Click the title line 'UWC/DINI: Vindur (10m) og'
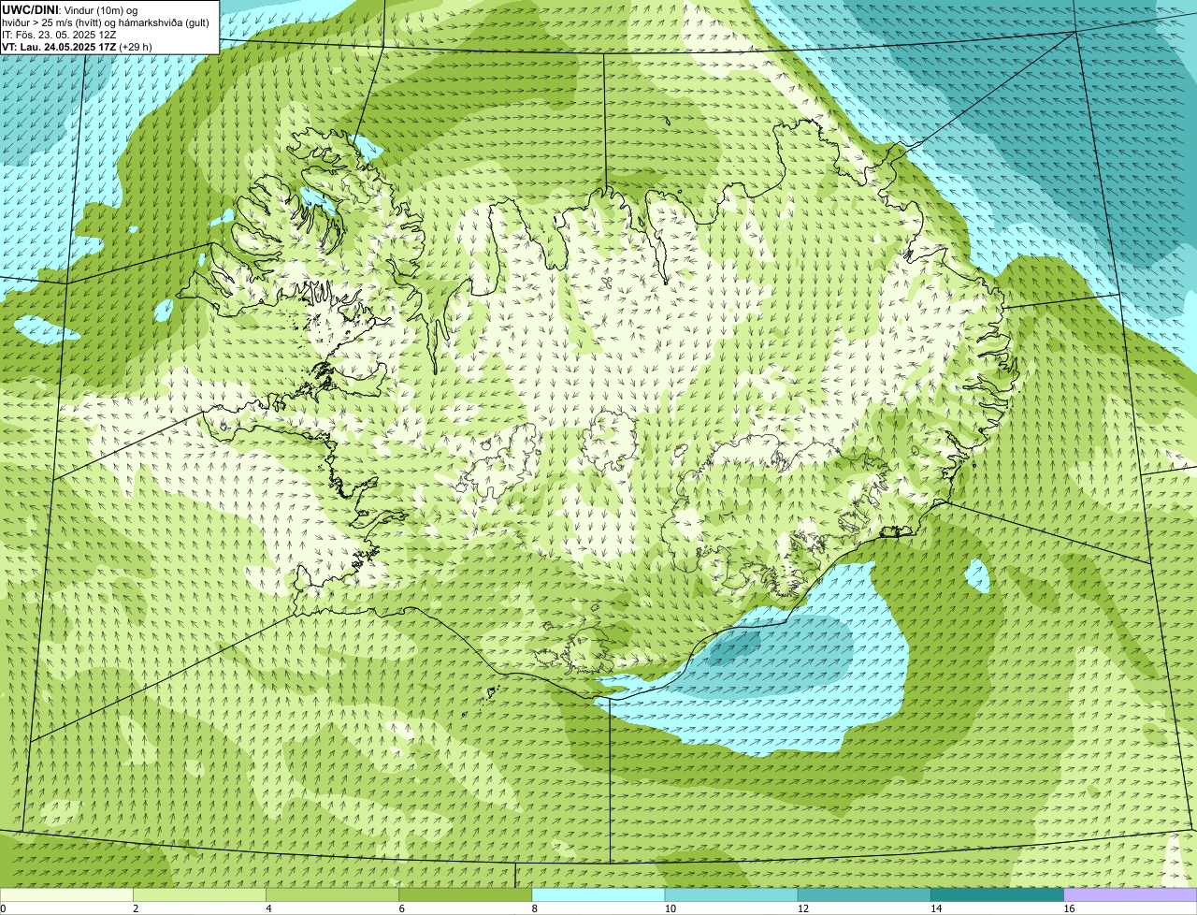Screen dimensions: 1197x915 coord(69,9)
